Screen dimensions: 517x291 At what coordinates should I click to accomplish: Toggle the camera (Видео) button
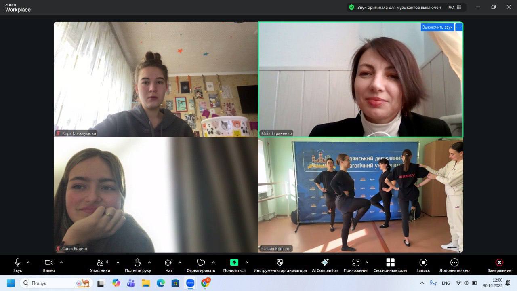(x=49, y=265)
